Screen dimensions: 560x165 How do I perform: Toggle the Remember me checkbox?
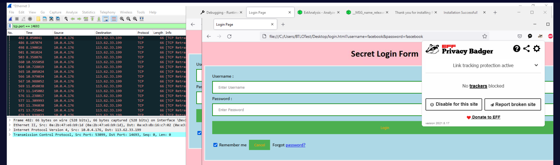click(215, 145)
